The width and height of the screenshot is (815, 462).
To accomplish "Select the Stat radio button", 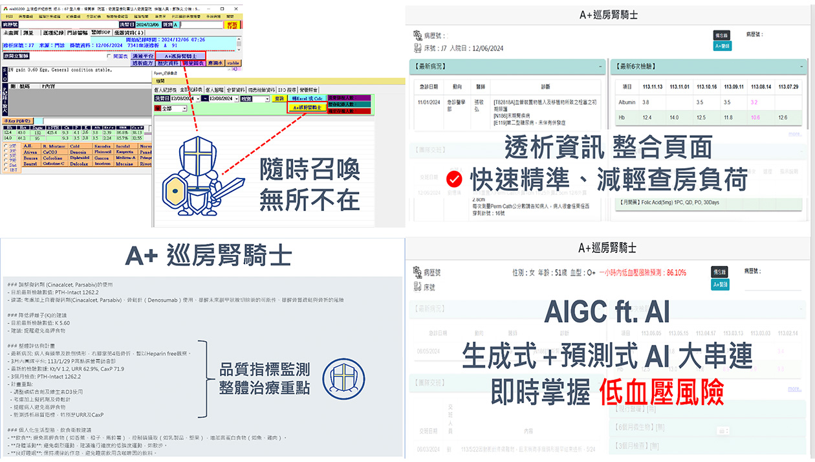I will [6, 164].
